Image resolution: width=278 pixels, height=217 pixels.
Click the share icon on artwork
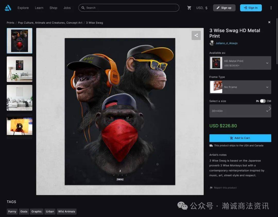pos(196,35)
